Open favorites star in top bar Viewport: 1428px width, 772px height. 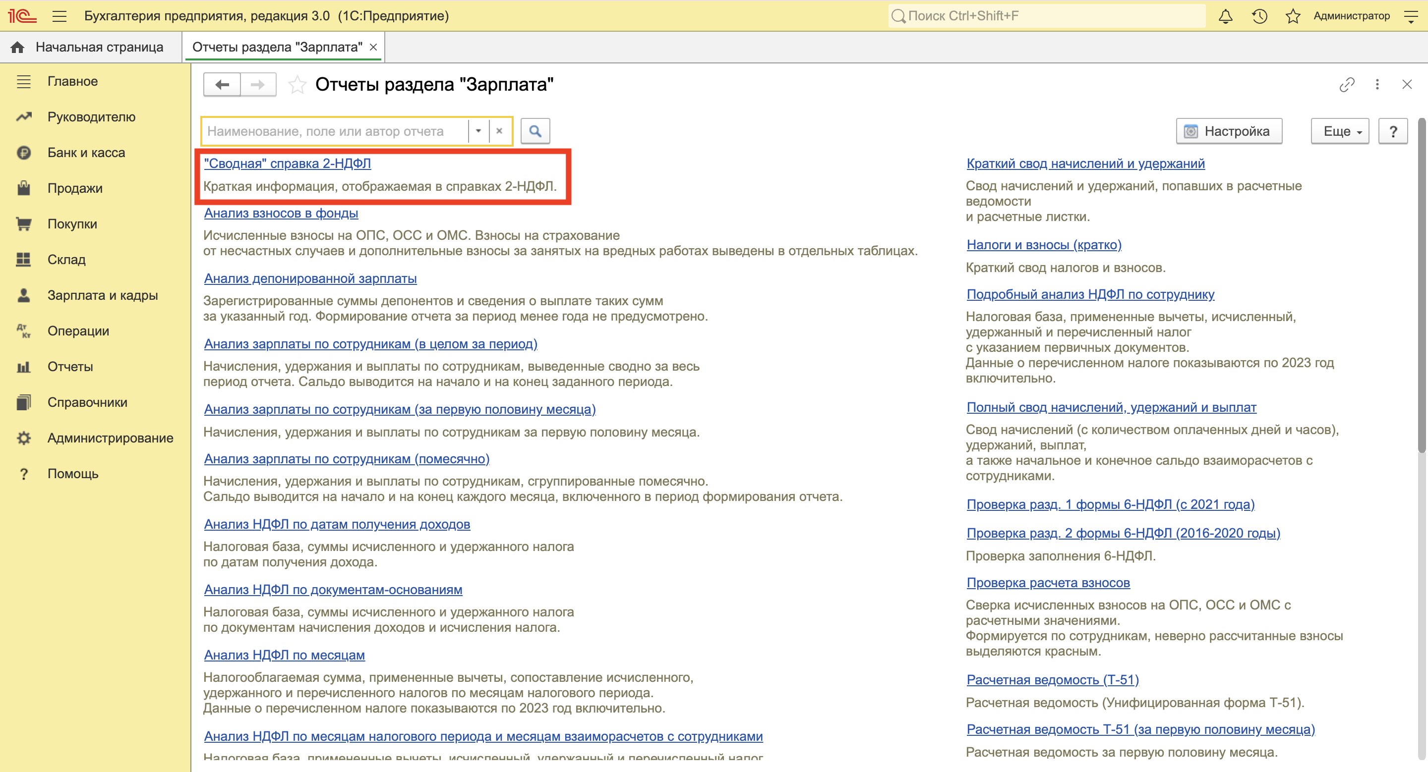pos(1293,16)
